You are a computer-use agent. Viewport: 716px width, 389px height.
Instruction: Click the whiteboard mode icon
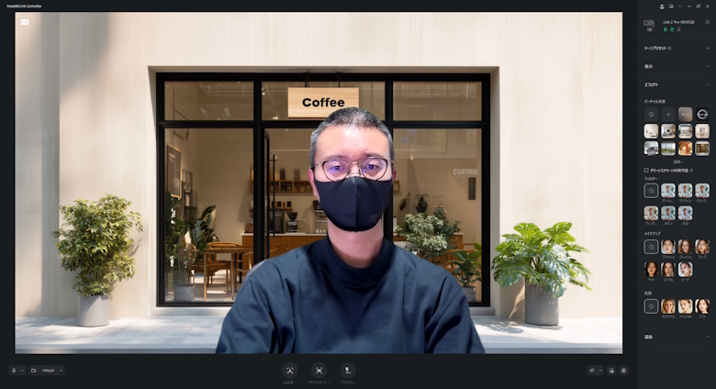[x=319, y=371]
